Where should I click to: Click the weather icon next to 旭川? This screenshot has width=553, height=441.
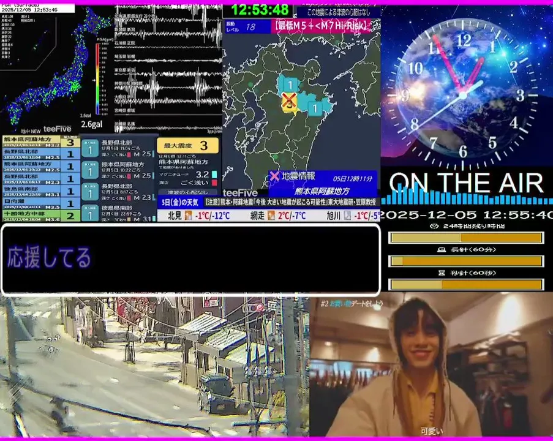[347, 216]
